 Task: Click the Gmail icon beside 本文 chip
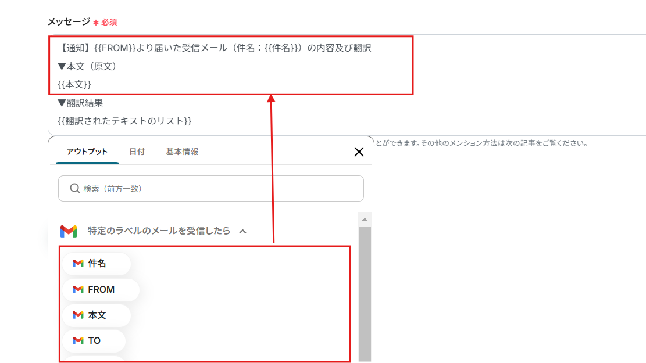point(78,315)
